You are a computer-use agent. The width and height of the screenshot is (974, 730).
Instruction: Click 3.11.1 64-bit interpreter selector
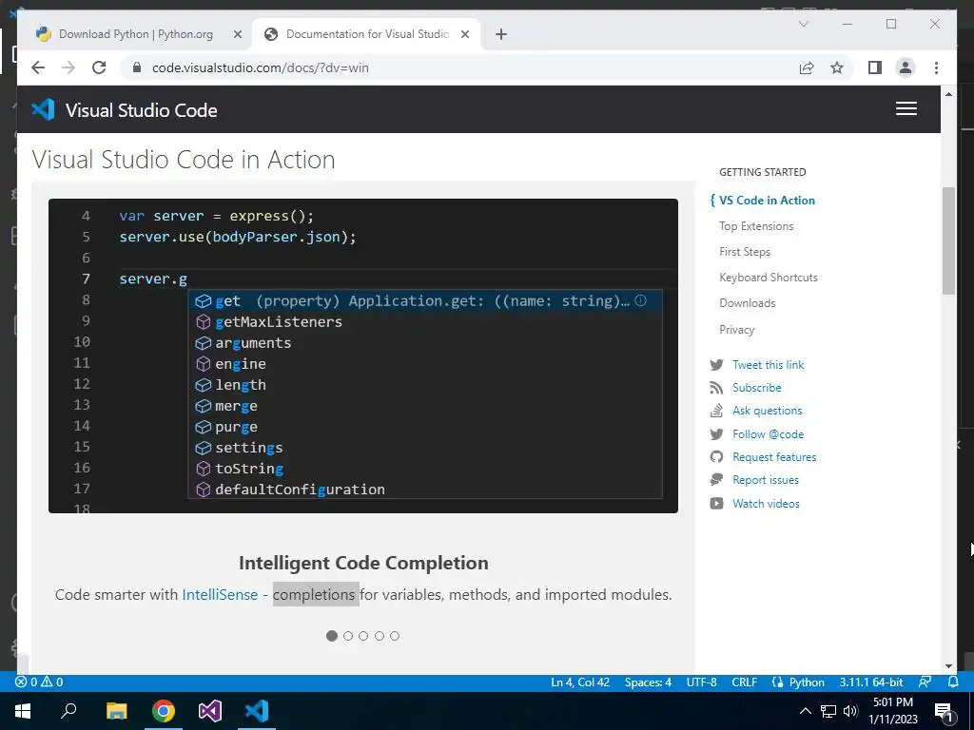tap(871, 682)
